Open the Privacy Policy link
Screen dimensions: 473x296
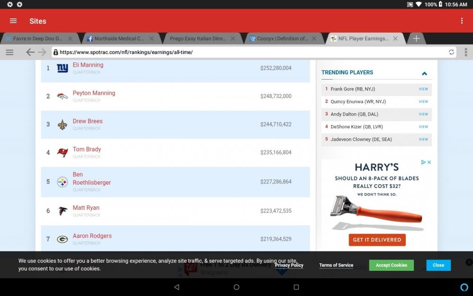[289, 265]
